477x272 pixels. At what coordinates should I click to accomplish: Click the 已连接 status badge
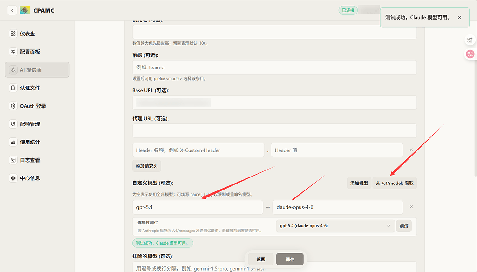click(348, 10)
